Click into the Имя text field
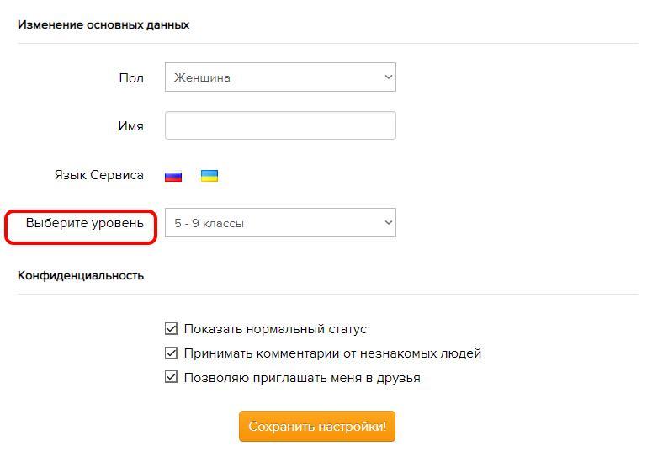Screen dimensions: 647x462 (280, 126)
